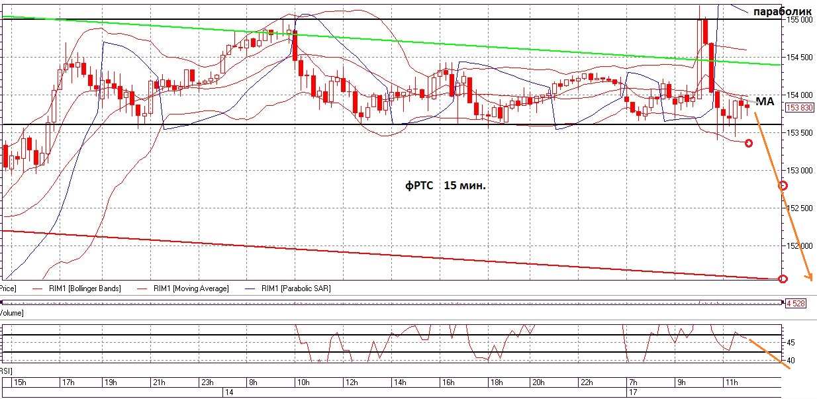Click the date label 14 on the time axis
Image resolution: width=817 pixels, height=399 pixels.
click(x=229, y=392)
